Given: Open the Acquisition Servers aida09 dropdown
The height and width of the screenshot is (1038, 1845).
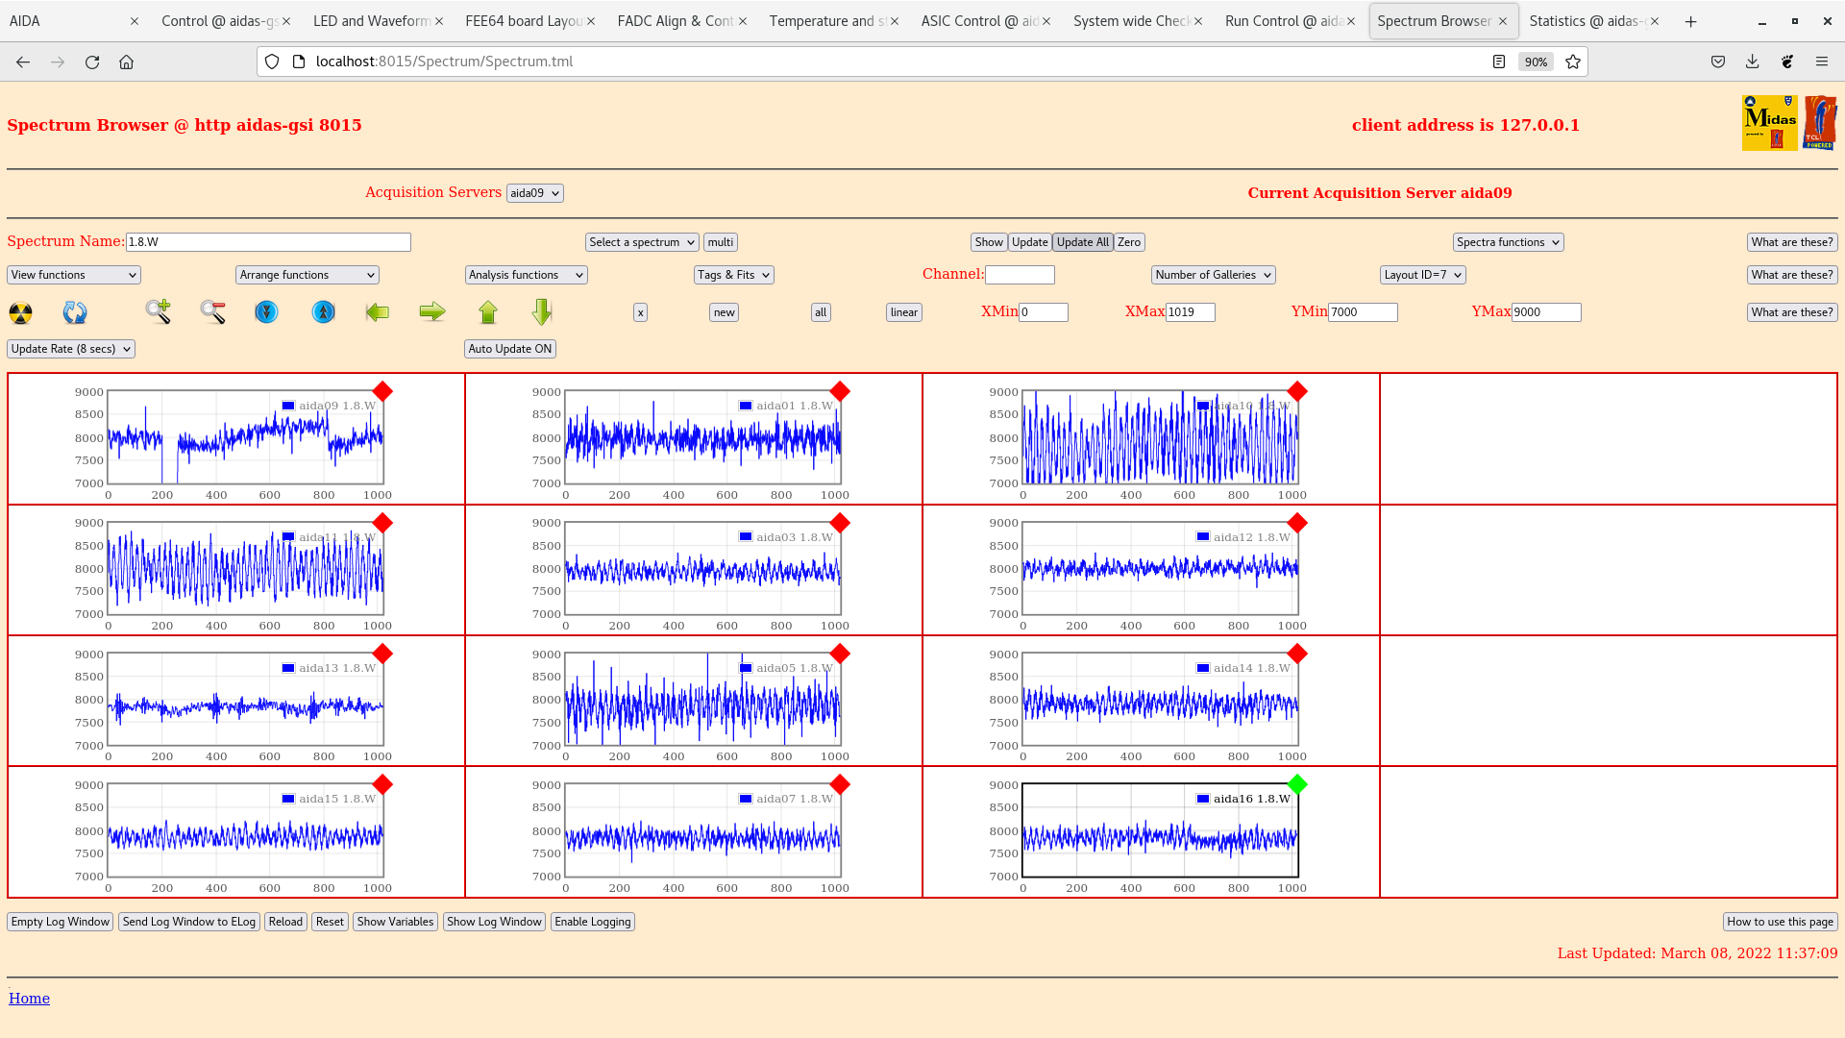Looking at the screenshot, I should pos(534,193).
